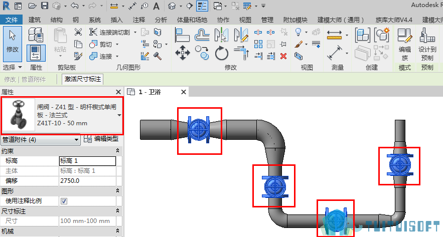Click the Thin Lines toggle in quick access toolbar
Viewport: 443px width, 237px height.
(202, 6)
